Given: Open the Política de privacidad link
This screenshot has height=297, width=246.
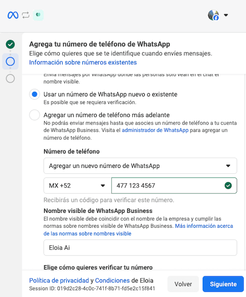Looking at the screenshot, I should pos(59,280).
